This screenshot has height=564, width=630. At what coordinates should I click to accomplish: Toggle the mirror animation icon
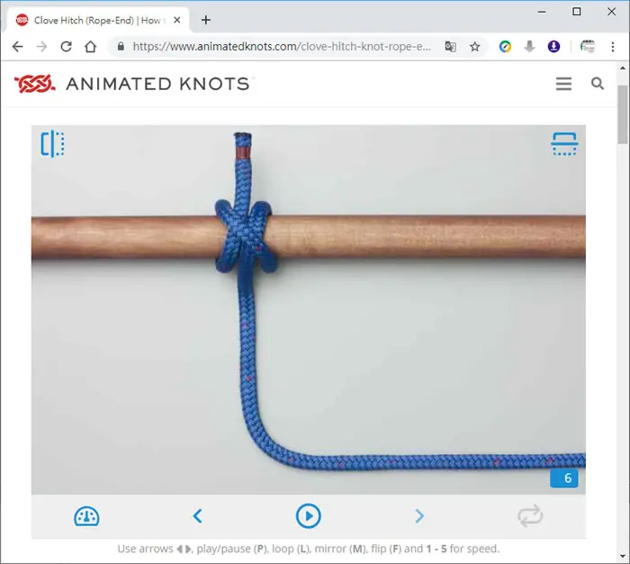52,143
